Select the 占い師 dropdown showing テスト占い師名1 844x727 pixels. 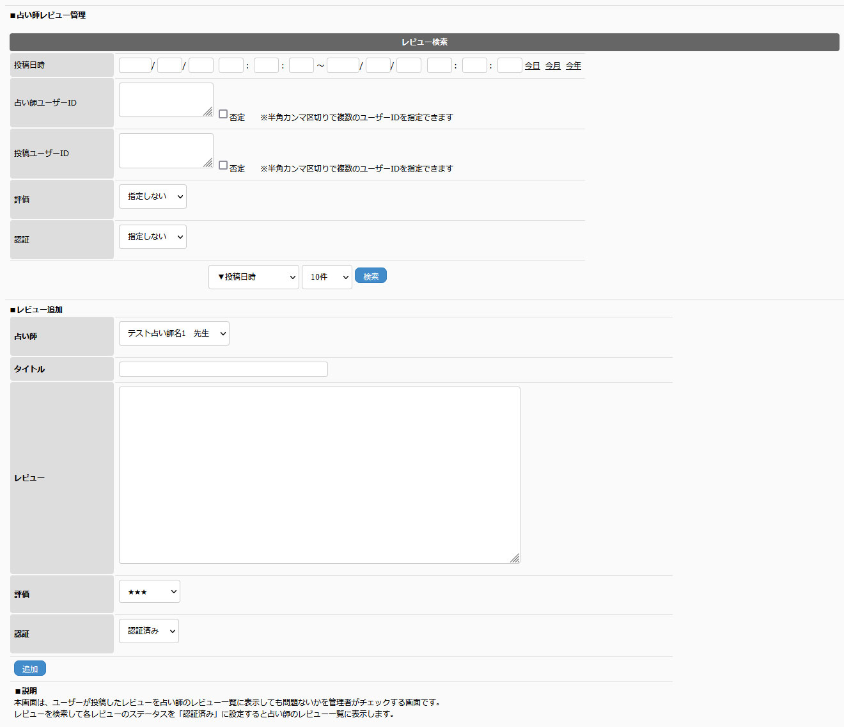click(174, 333)
